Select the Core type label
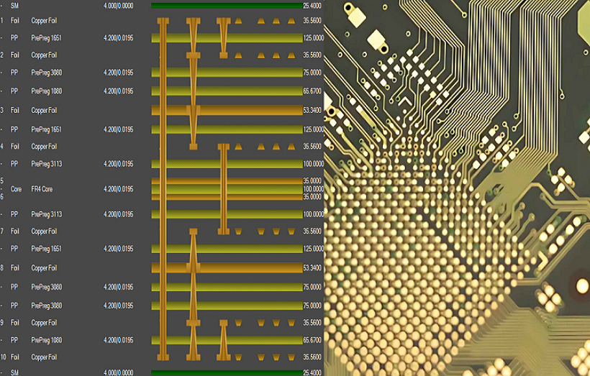 16,189
